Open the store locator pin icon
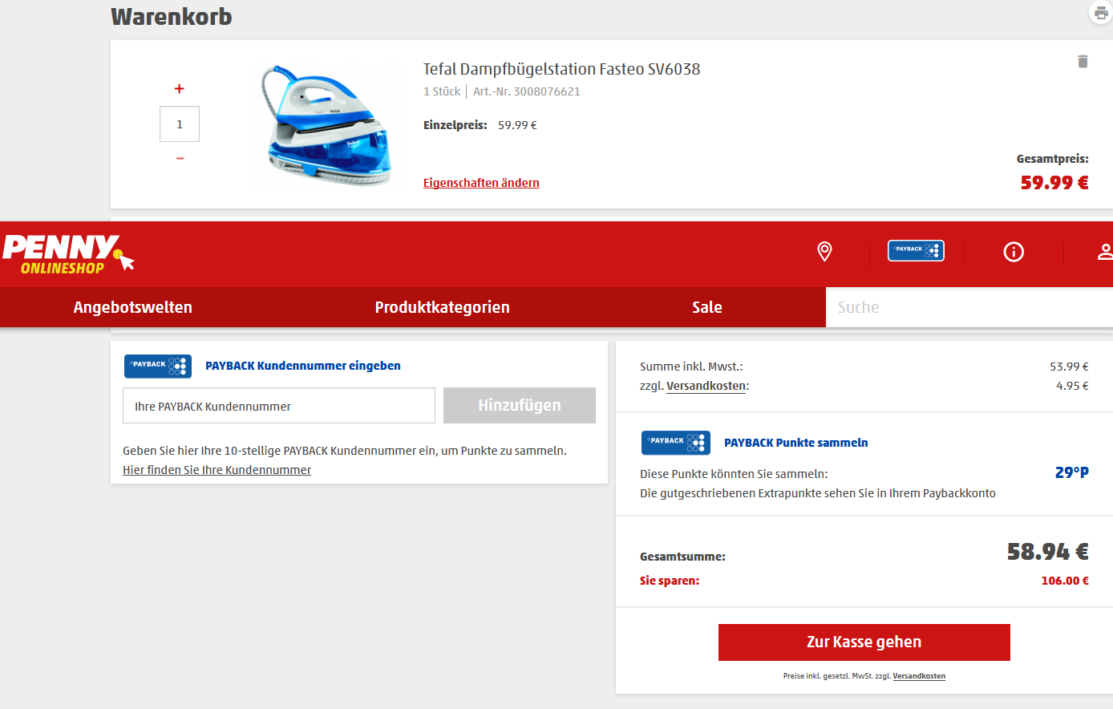Screen dimensions: 1113x709 (824, 252)
